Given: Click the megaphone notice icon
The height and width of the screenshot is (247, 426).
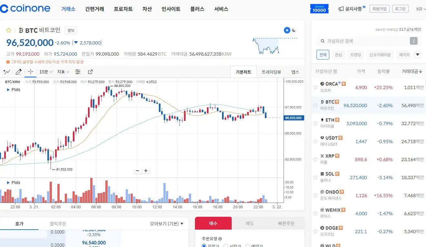Looking at the screenshot, I should pos(341,9).
